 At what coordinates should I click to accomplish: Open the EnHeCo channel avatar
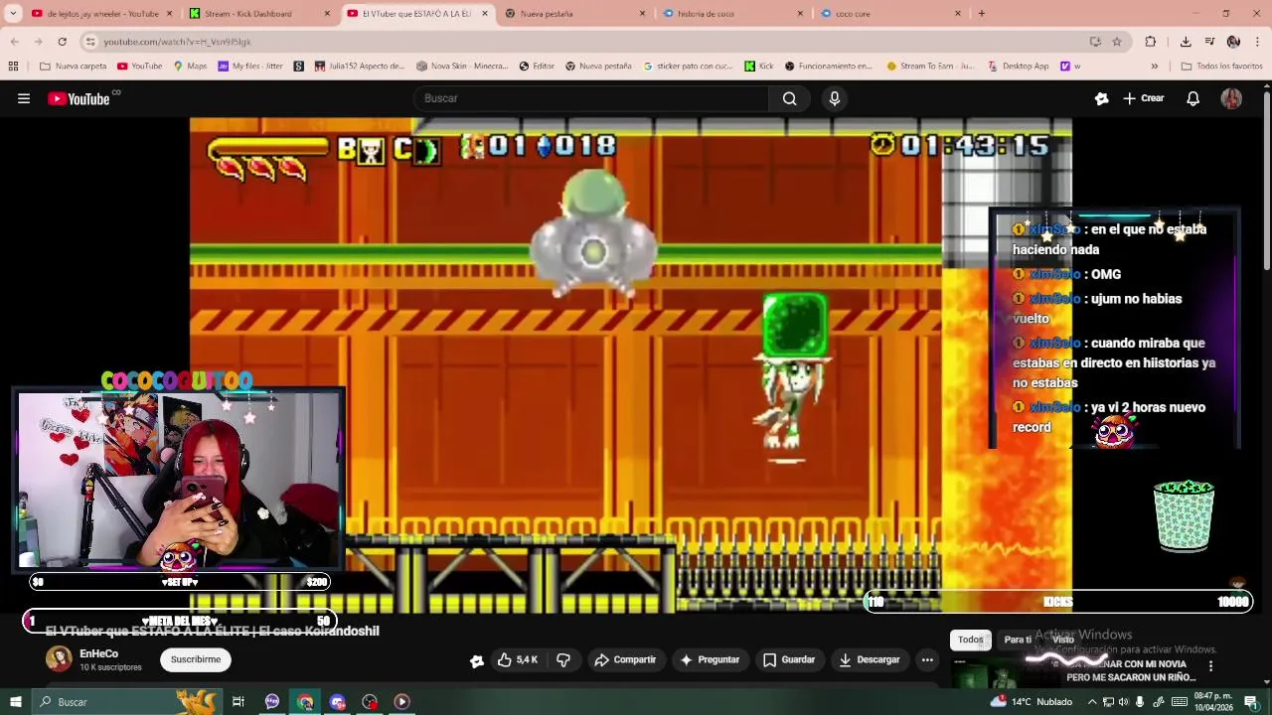click(x=59, y=658)
